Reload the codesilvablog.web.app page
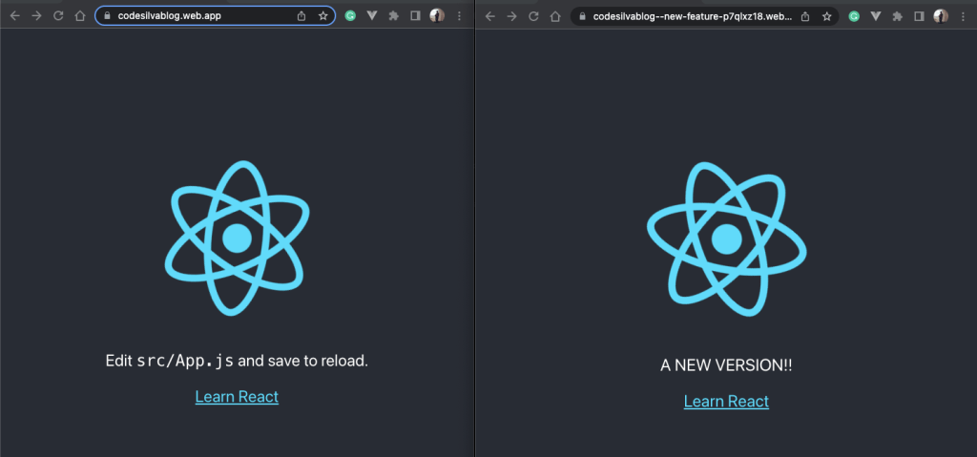Screen dimensions: 977x457 click(58, 16)
